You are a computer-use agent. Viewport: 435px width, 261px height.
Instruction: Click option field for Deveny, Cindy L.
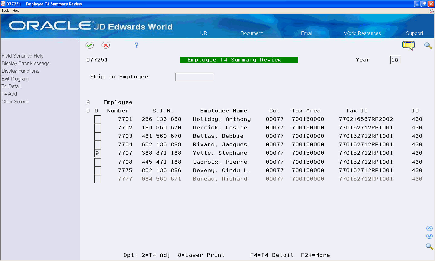click(98, 171)
